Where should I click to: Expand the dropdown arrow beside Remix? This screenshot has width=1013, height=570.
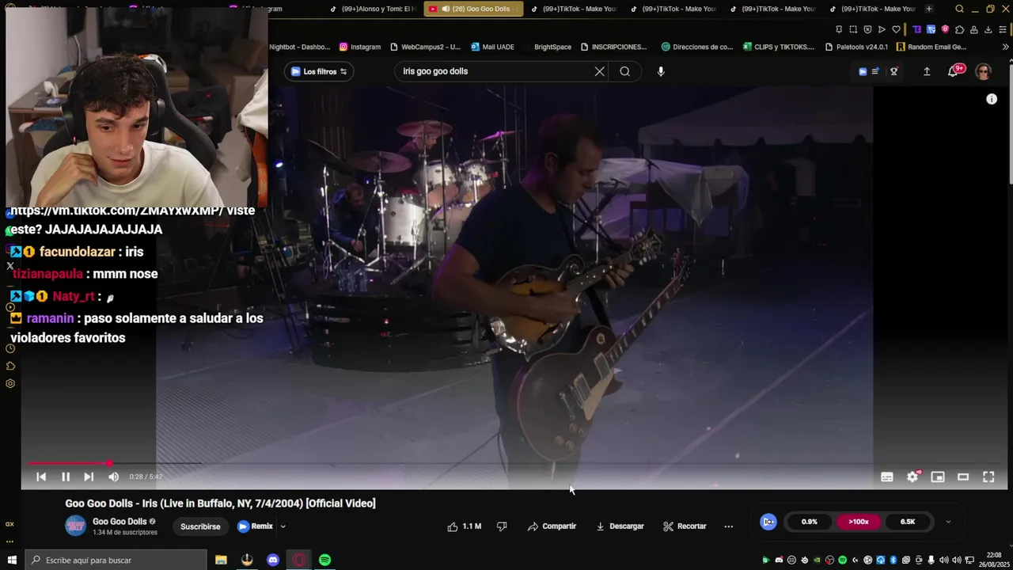283,526
